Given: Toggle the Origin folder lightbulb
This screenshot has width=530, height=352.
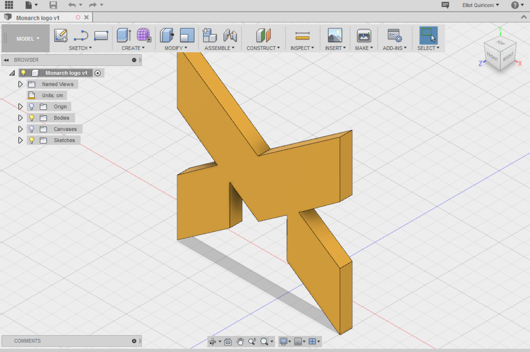Looking at the screenshot, I should click(32, 106).
